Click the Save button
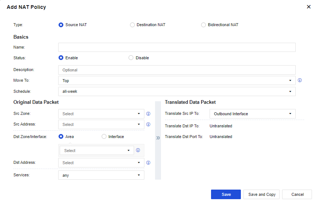Screen dimensions: 316x201 tap(226, 194)
